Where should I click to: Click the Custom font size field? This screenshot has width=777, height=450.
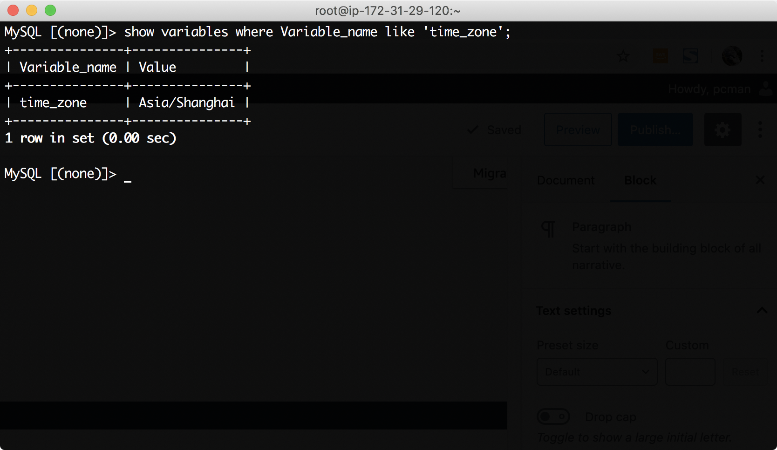tap(690, 372)
